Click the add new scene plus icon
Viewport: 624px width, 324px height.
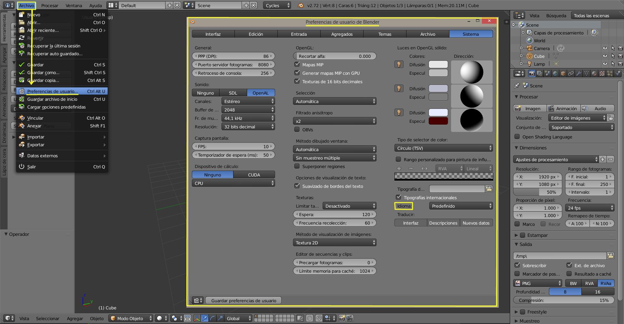click(x=246, y=5)
